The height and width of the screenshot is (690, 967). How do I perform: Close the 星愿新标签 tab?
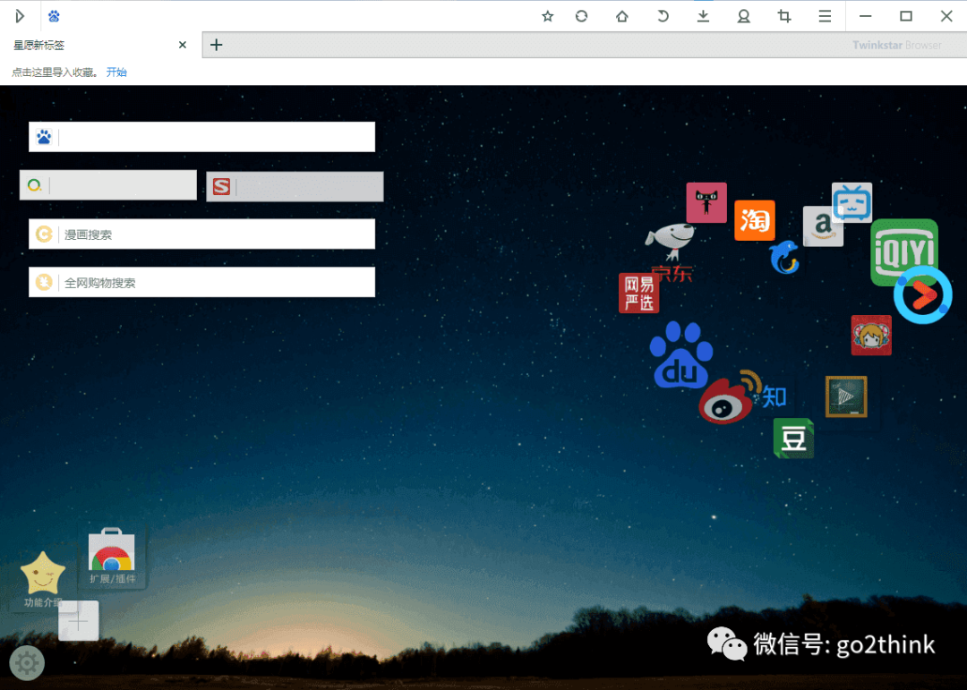[x=183, y=45]
